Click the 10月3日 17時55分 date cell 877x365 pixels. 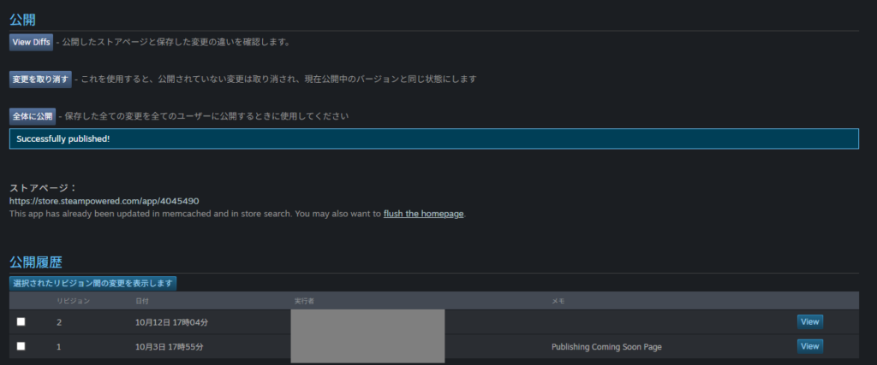[x=169, y=347]
